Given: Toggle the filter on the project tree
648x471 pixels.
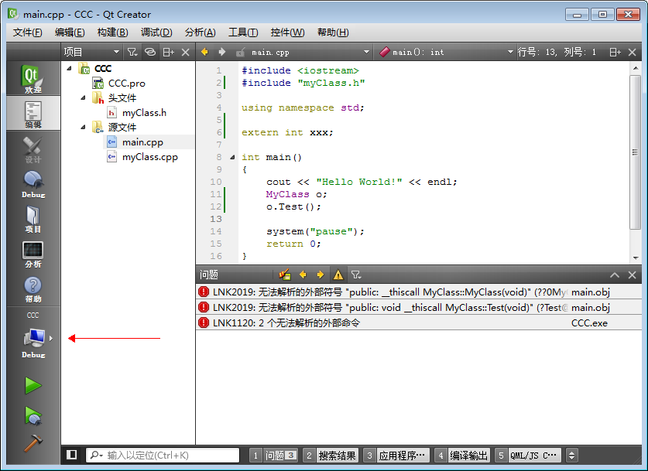Looking at the screenshot, I should pos(133,51).
